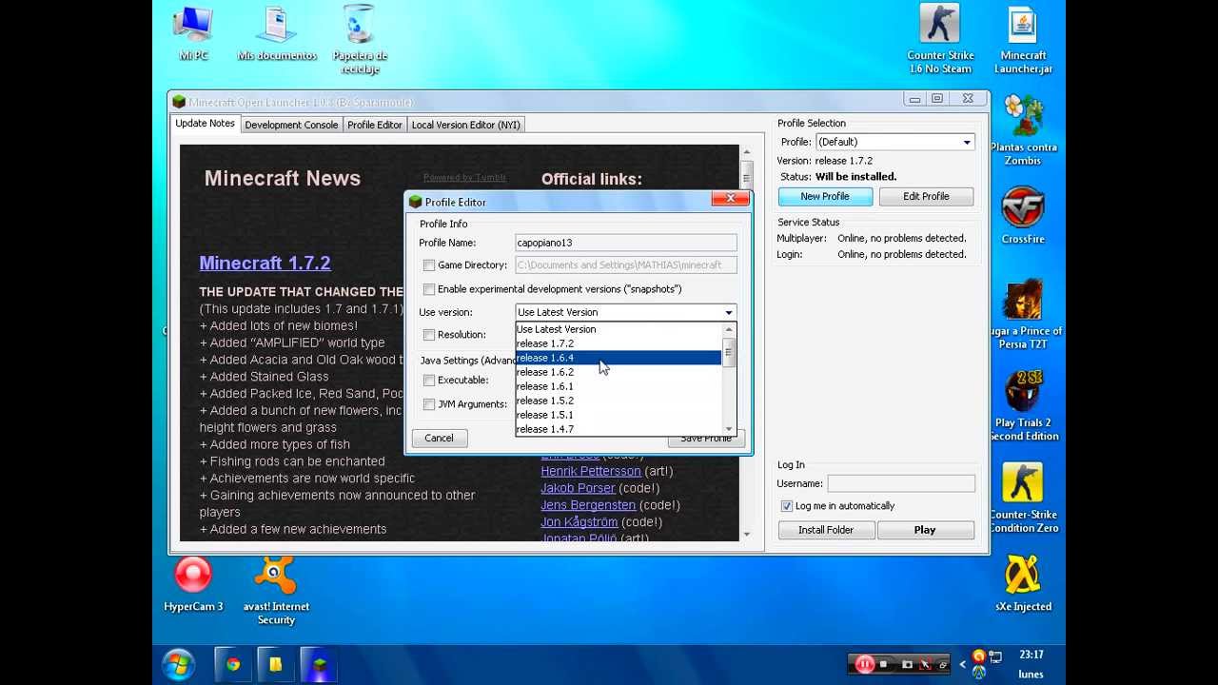This screenshot has height=685, width=1218.
Task: Open the sXe Injected desktop icon
Action: [1023, 583]
